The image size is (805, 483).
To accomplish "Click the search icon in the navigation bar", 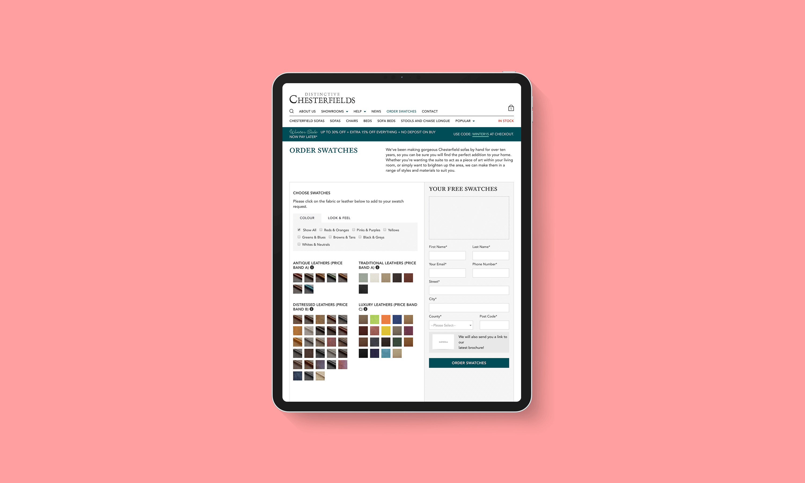I will (291, 111).
